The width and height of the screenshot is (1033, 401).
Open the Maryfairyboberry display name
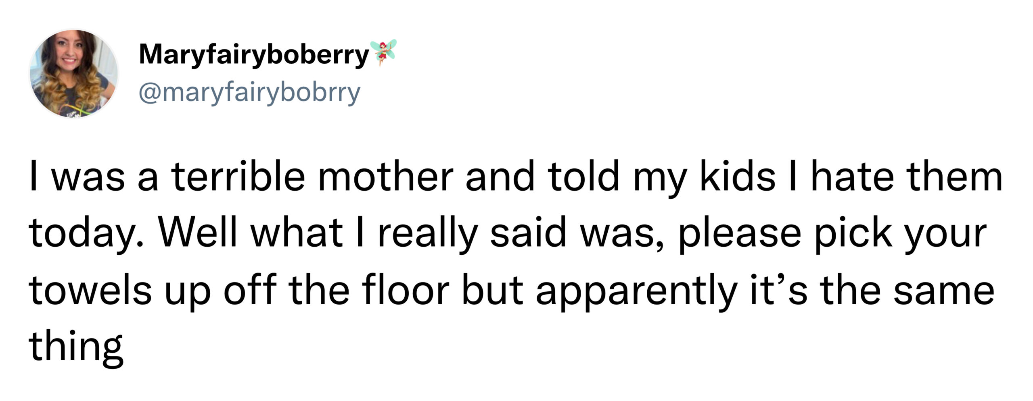coord(254,56)
